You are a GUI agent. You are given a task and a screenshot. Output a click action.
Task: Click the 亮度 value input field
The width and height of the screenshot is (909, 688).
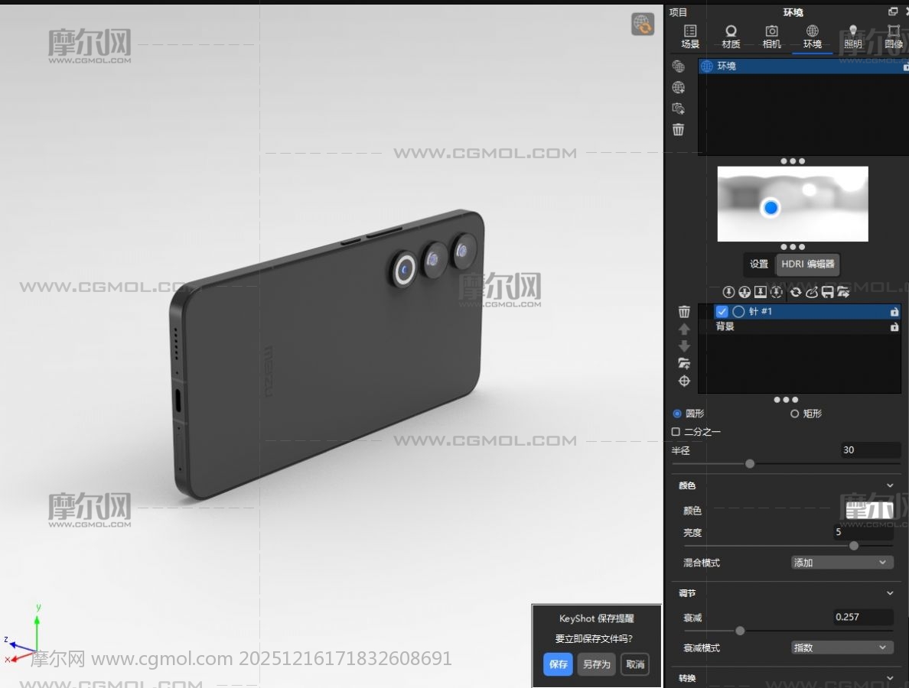(x=862, y=532)
